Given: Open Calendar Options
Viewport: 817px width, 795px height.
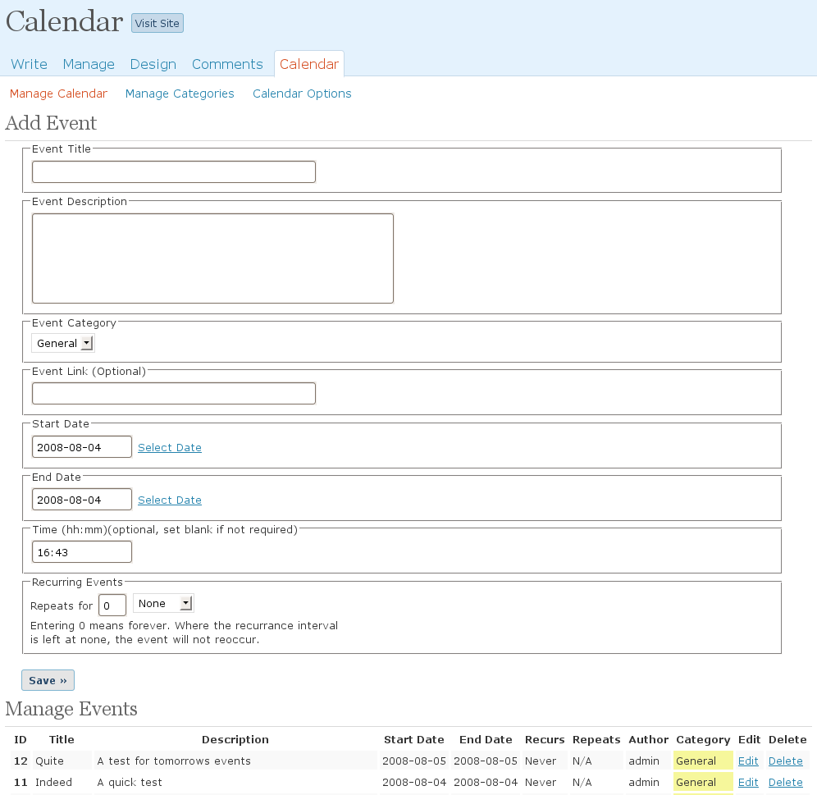Looking at the screenshot, I should coord(302,94).
